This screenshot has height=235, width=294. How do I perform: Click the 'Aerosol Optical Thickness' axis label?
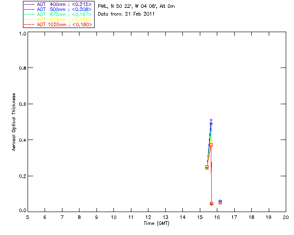(14, 122)
